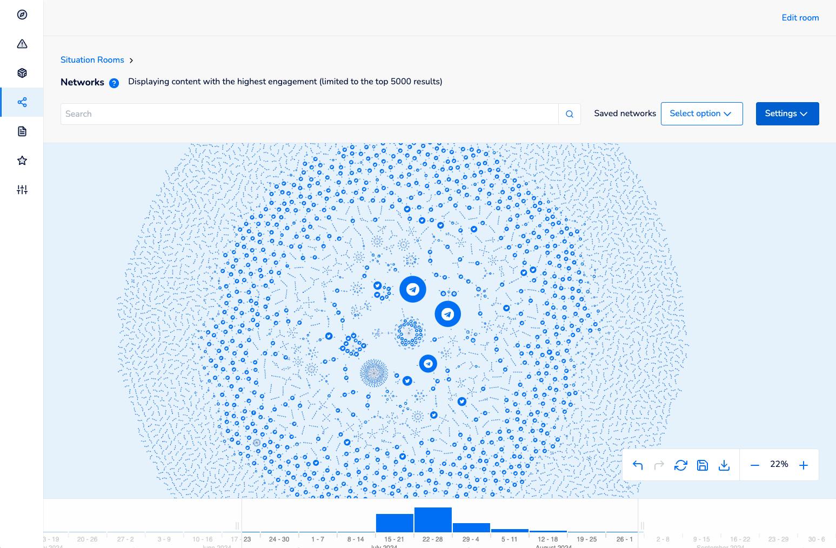Screen dimensions: 836x548
Task: Download the network graph
Action: [x=724, y=465]
